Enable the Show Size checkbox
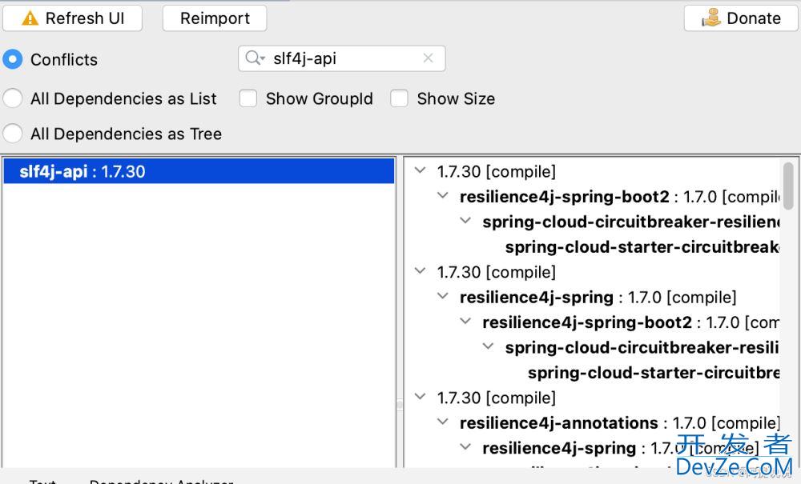The image size is (801, 484). pos(399,98)
